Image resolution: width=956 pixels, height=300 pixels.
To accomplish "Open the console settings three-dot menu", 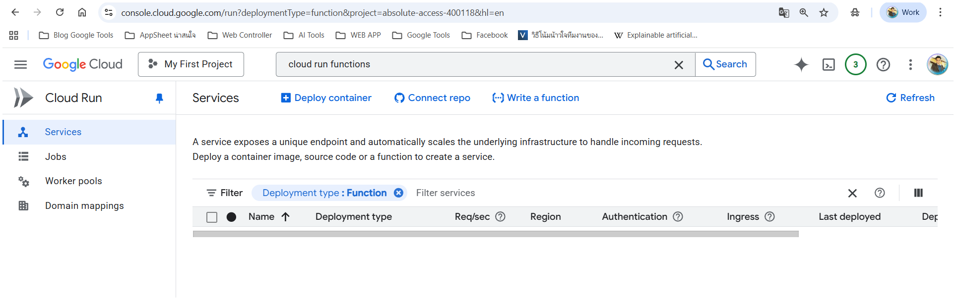I will point(910,64).
